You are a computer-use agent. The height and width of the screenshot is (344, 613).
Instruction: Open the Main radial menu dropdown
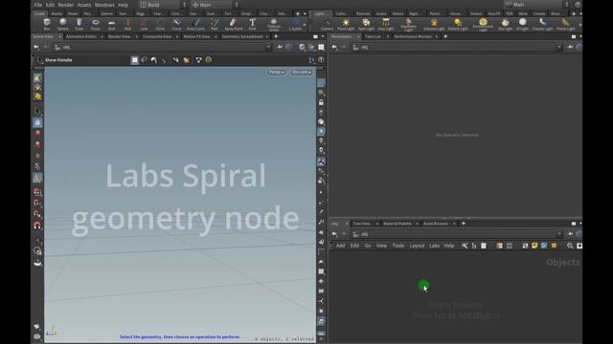pos(215,5)
